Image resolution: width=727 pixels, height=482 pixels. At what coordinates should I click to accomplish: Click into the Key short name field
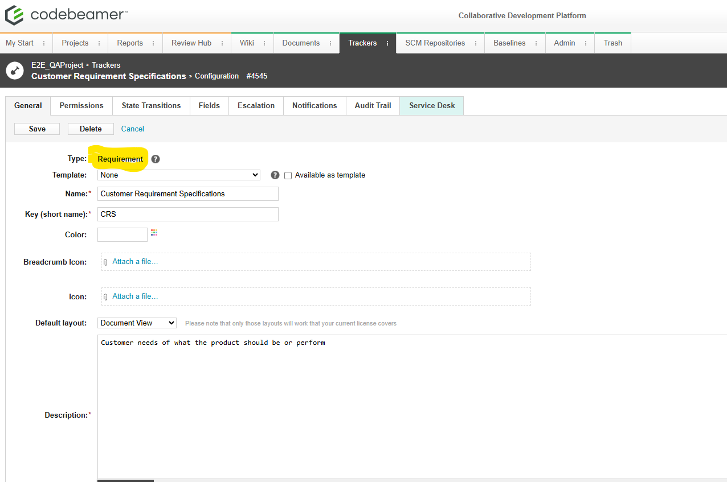[187, 214]
